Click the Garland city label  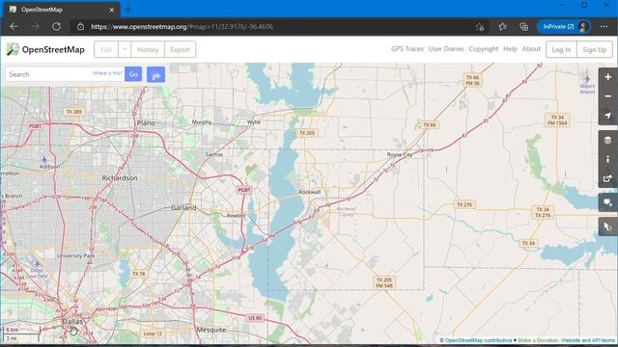pos(183,207)
